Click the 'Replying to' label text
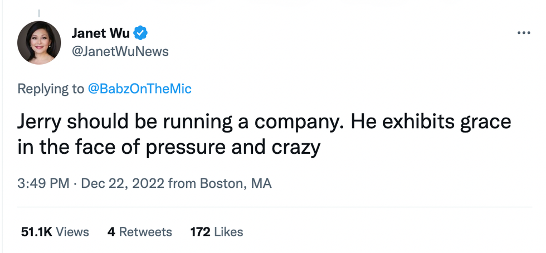 tap(51, 89)
